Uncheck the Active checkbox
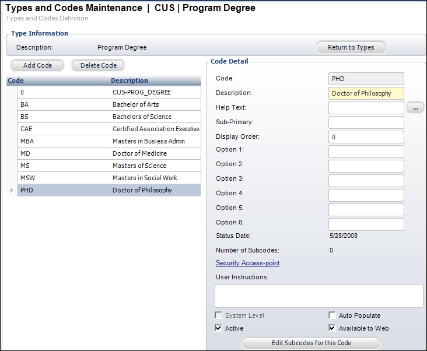This screenshot has height=351, width=427. 218,328
